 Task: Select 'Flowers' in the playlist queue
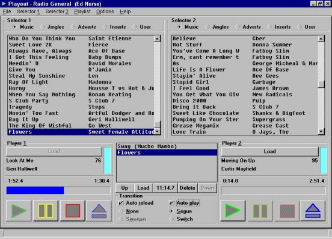(167, 152)
